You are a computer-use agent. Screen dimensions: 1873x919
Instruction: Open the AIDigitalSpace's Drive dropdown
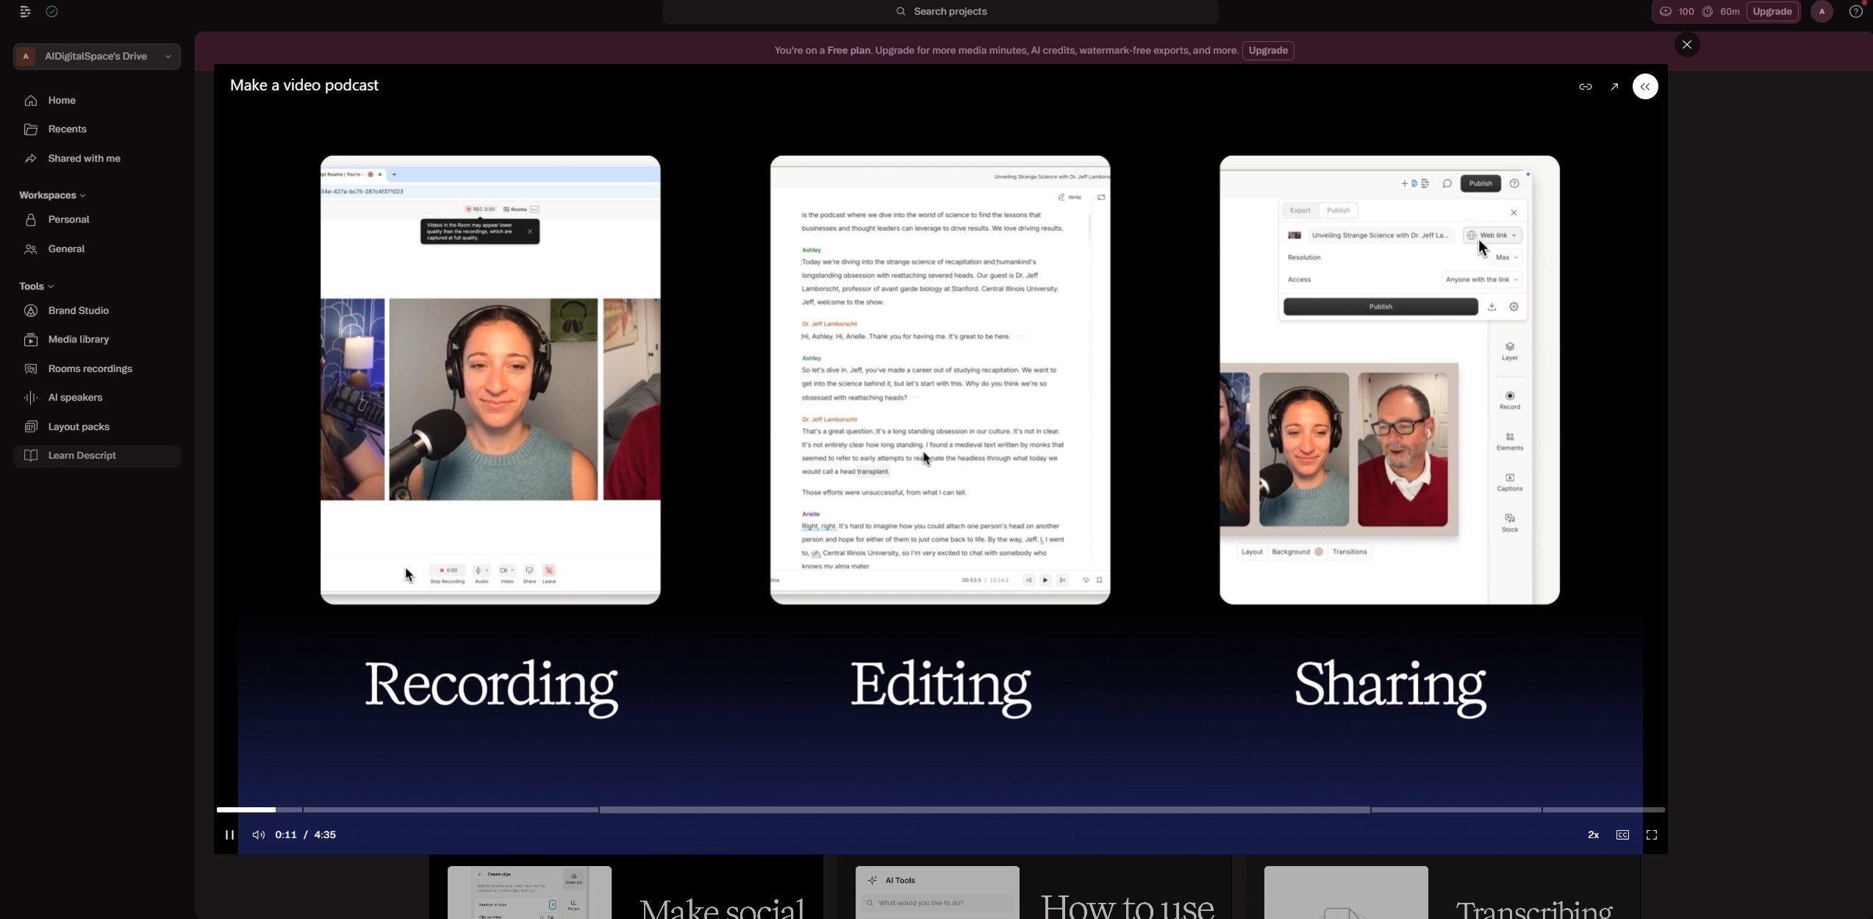(x=97, y=57)
